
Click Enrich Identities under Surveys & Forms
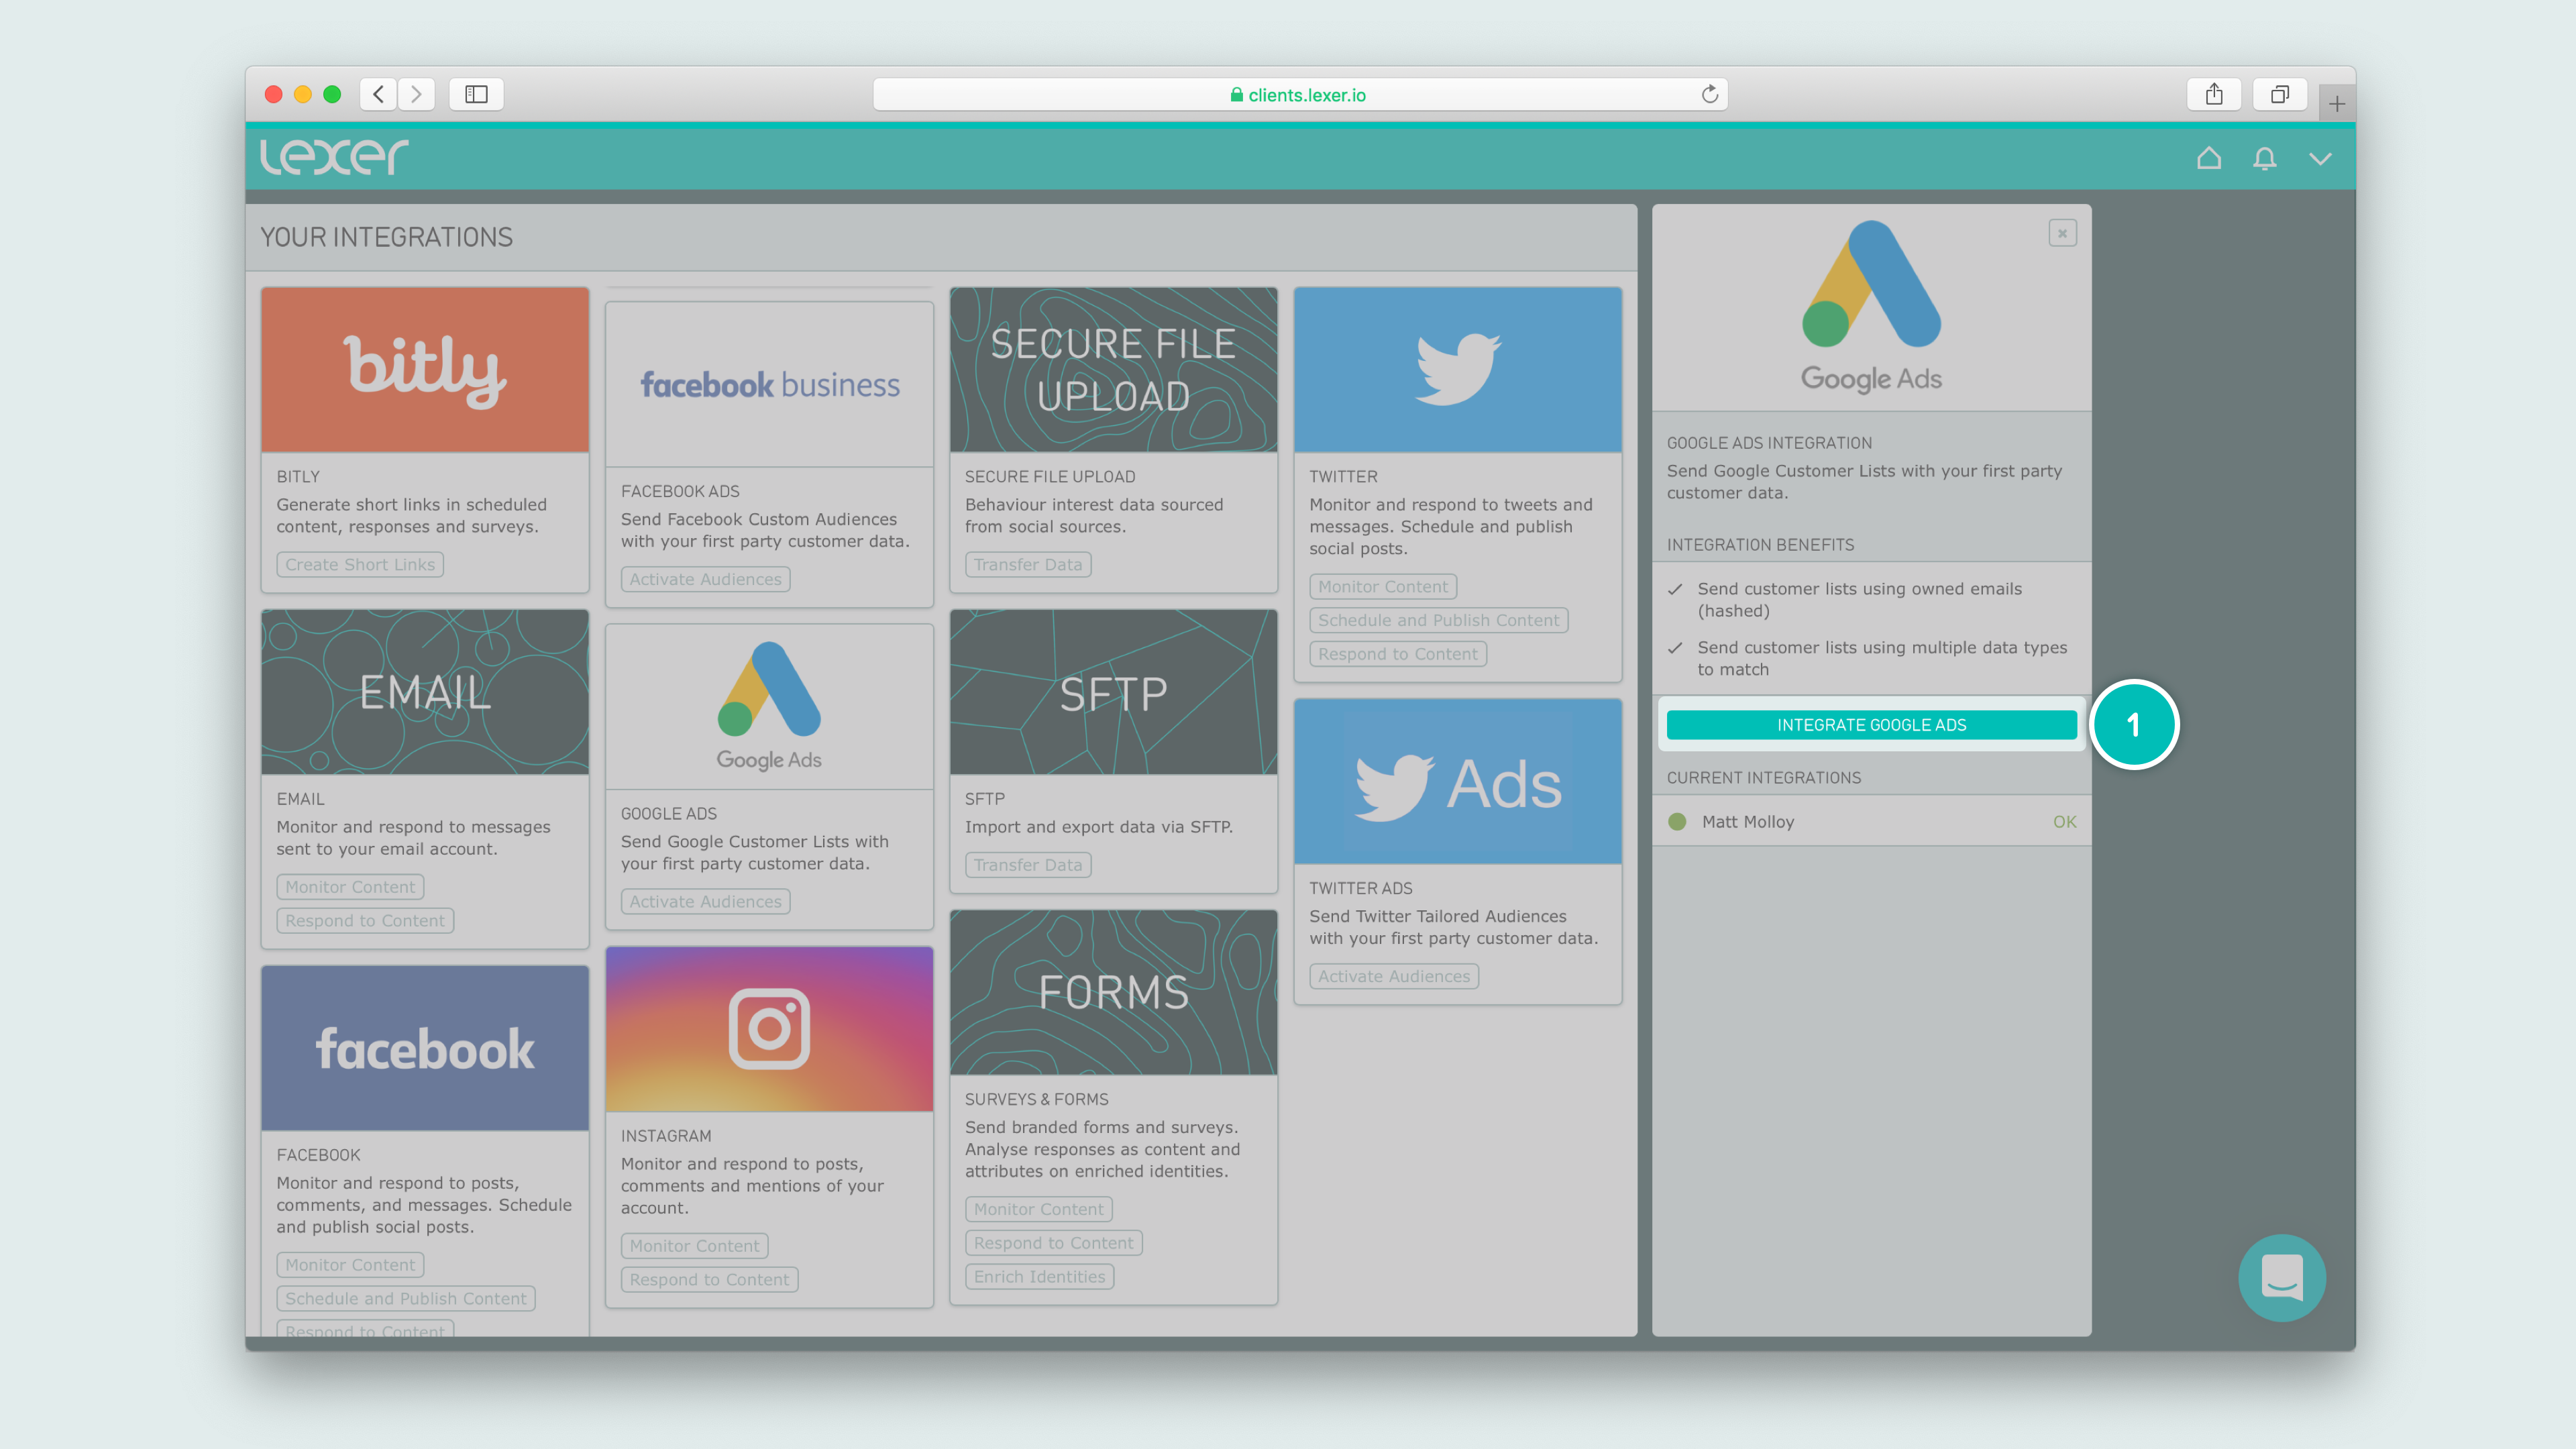tap(1039, 1276)
